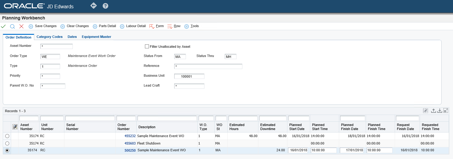Enable Filter Unallocated by Asset checkbox
Screen dimensions: 453x159
(147, 47)
